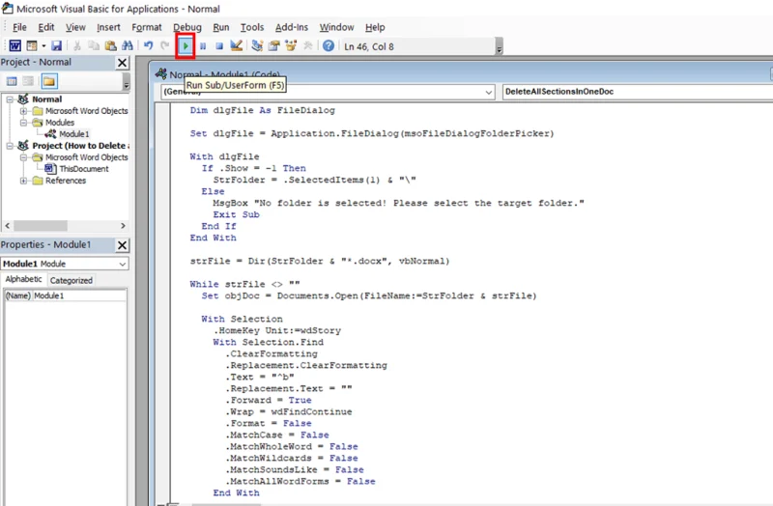Screen dimensions: 773x506
Task: Click the Break pause icon
Action: pyautogui.click(x=203, y=45)
